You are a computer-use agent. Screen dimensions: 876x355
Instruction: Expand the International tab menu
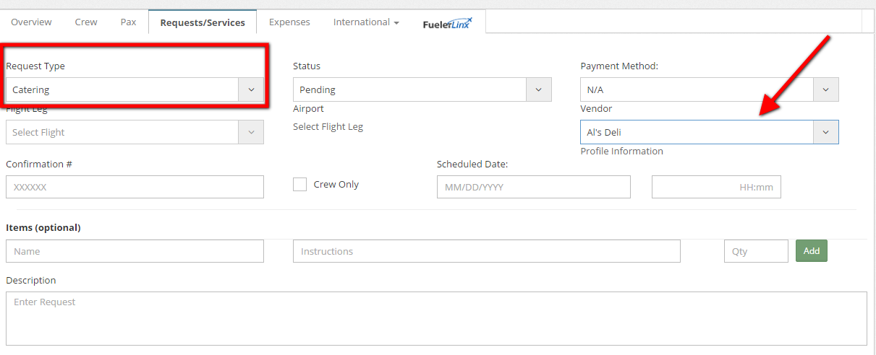366,22
